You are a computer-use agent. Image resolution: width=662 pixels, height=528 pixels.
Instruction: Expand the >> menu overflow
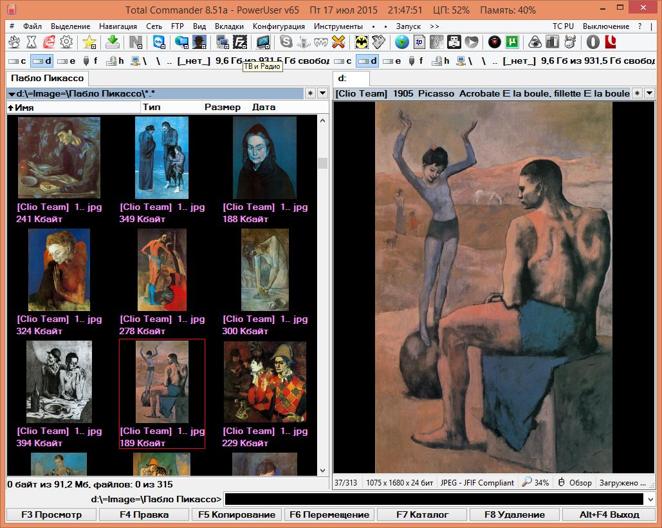434,26
